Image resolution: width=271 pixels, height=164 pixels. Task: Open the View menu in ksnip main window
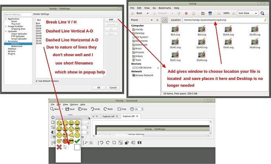[65, 105]
